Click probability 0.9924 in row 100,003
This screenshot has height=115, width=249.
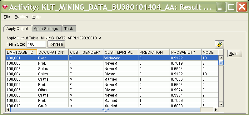(186, 69)
